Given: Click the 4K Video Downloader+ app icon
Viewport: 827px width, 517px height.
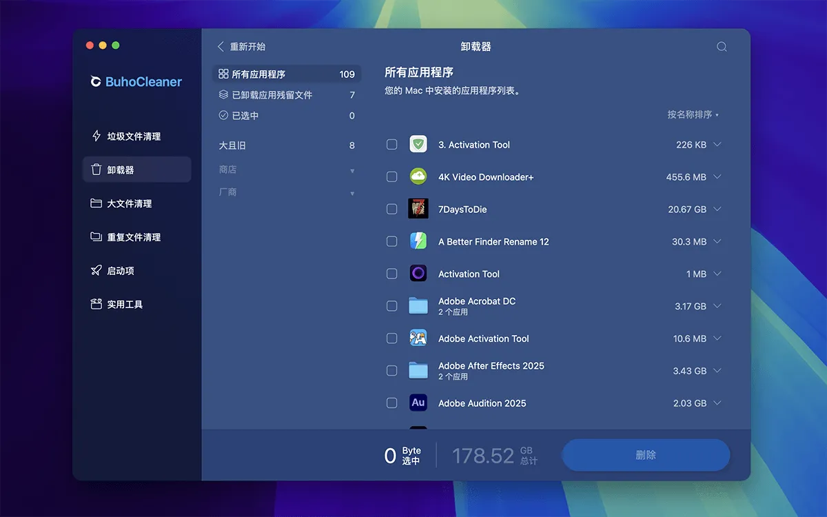Looking at the screenshot, I should click(418, 177).
